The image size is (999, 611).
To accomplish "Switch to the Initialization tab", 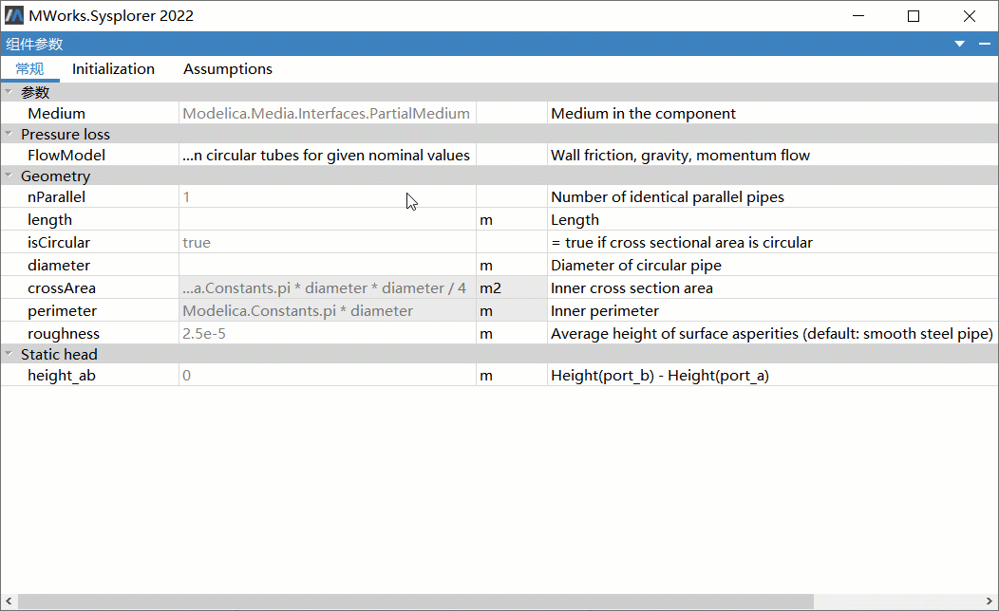I will click(x=113, y=68).
